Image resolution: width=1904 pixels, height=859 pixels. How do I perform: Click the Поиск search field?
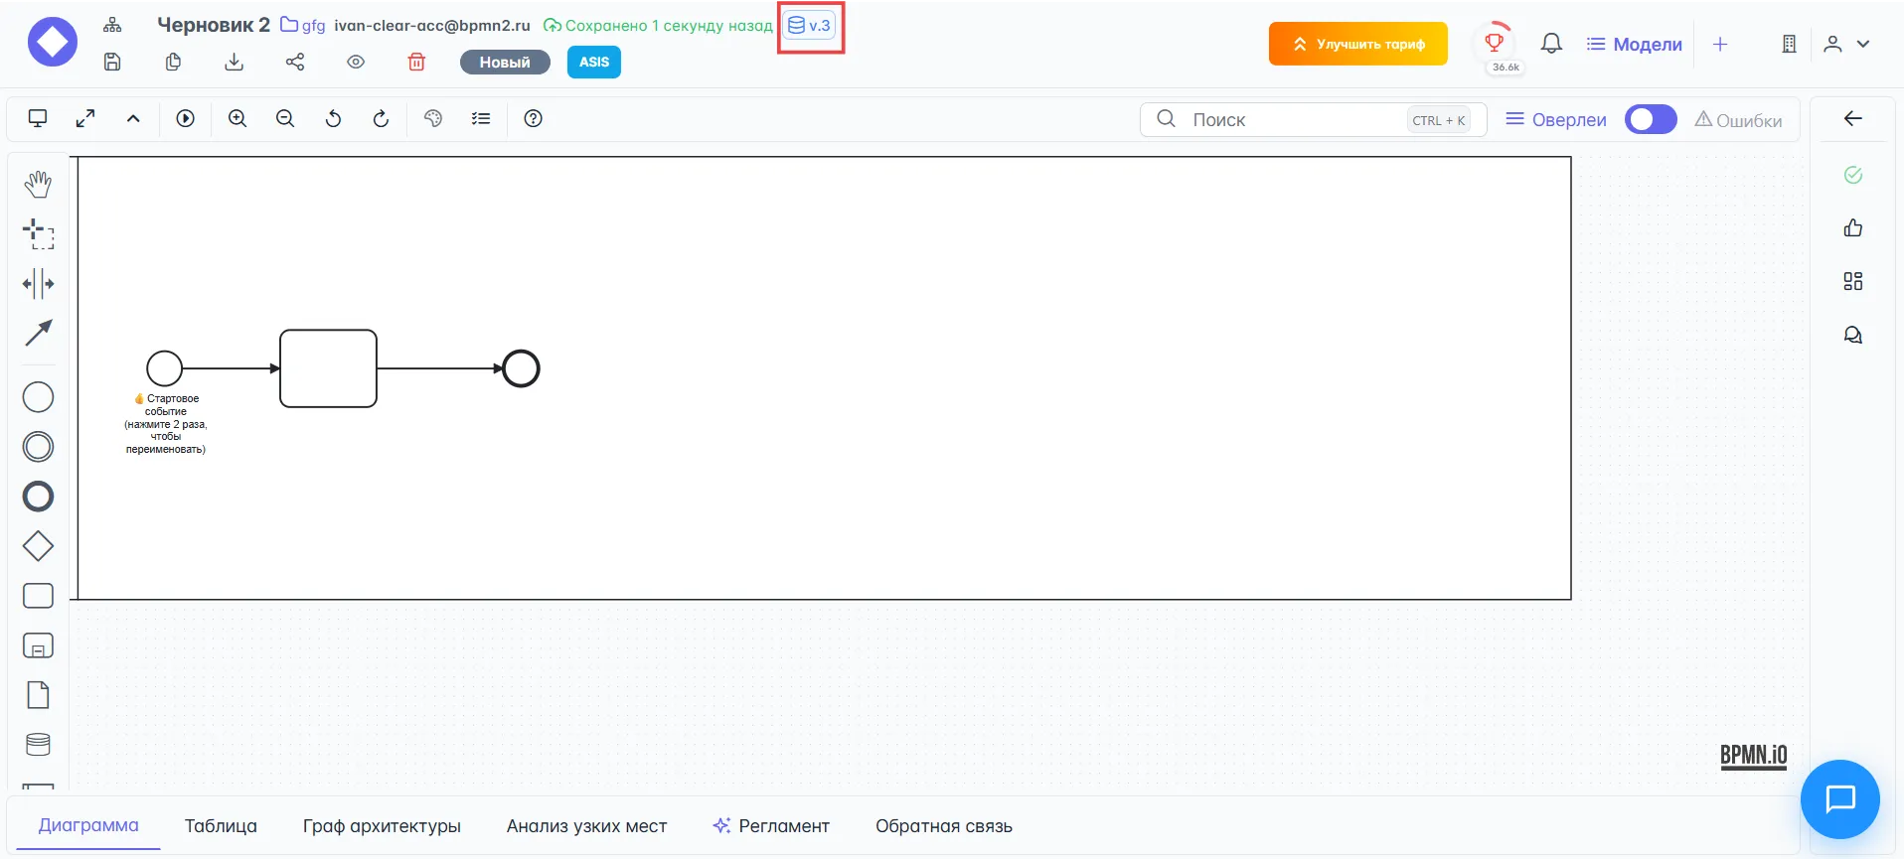tap(1292, 119)
